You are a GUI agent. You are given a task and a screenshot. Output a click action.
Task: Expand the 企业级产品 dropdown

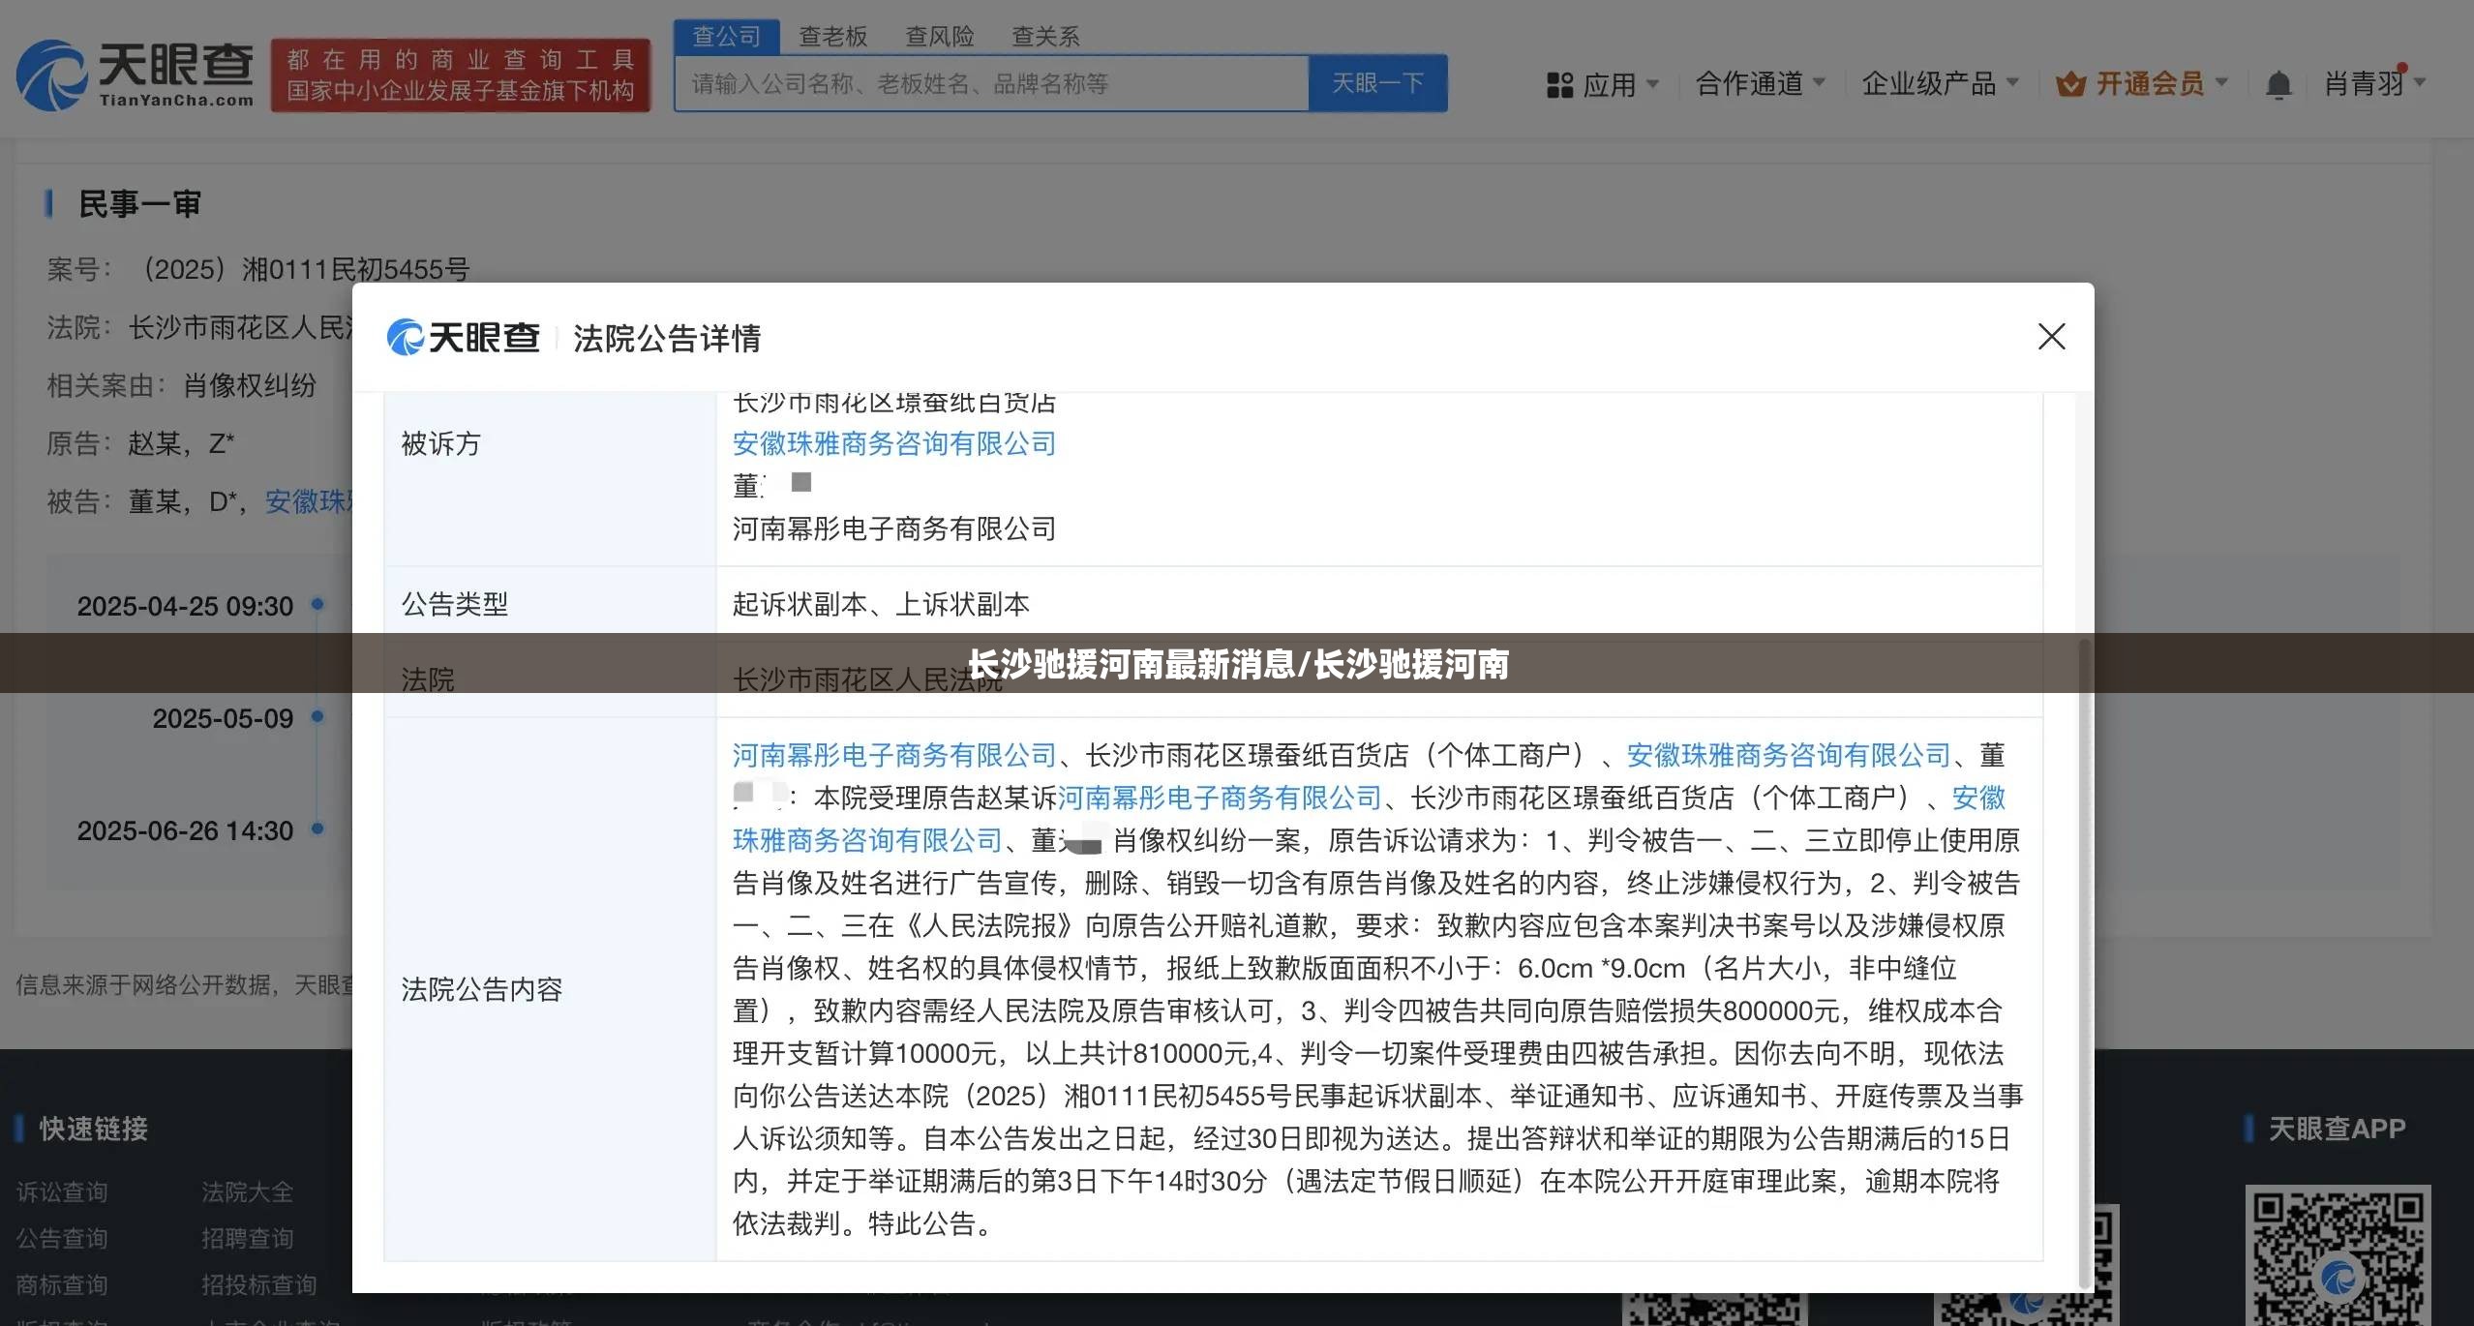[1941, 84]
